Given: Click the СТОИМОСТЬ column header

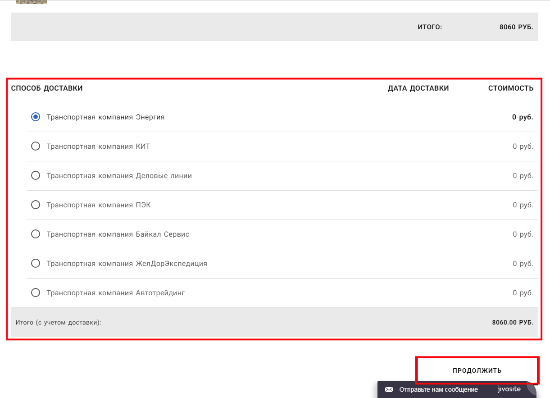Looking at the screenshot, I should (511, 88).
